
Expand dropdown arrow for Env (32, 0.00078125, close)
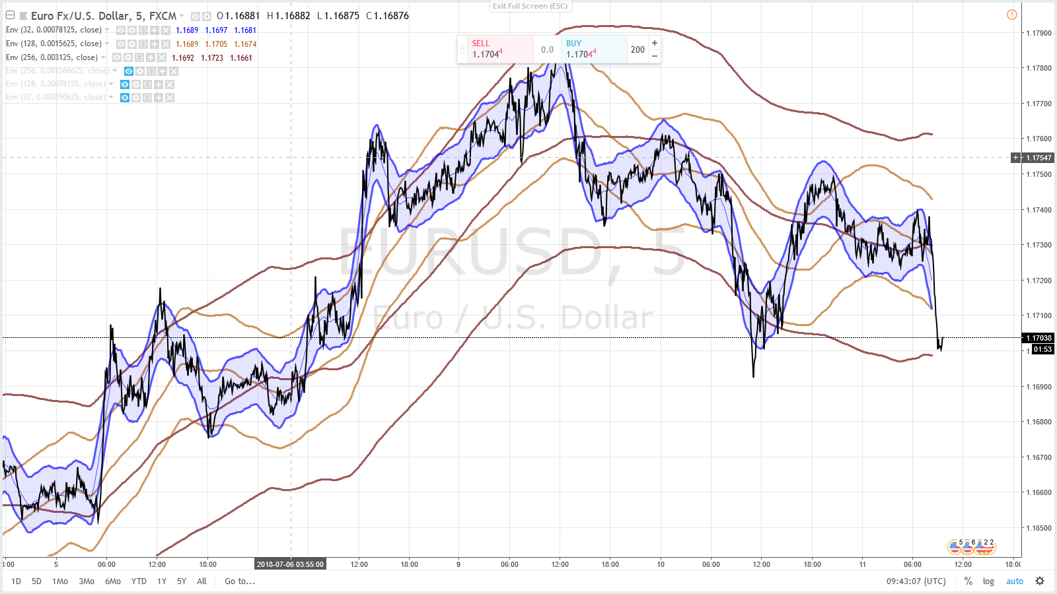[107, 30]
